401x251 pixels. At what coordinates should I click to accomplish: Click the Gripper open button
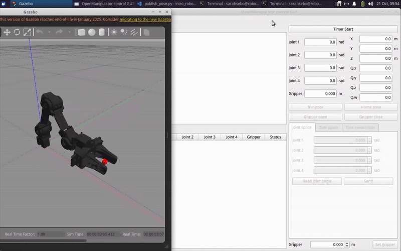315,117
